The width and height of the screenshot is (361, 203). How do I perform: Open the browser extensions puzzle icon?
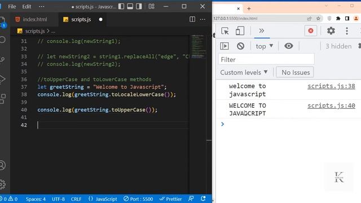click(338, 19)
